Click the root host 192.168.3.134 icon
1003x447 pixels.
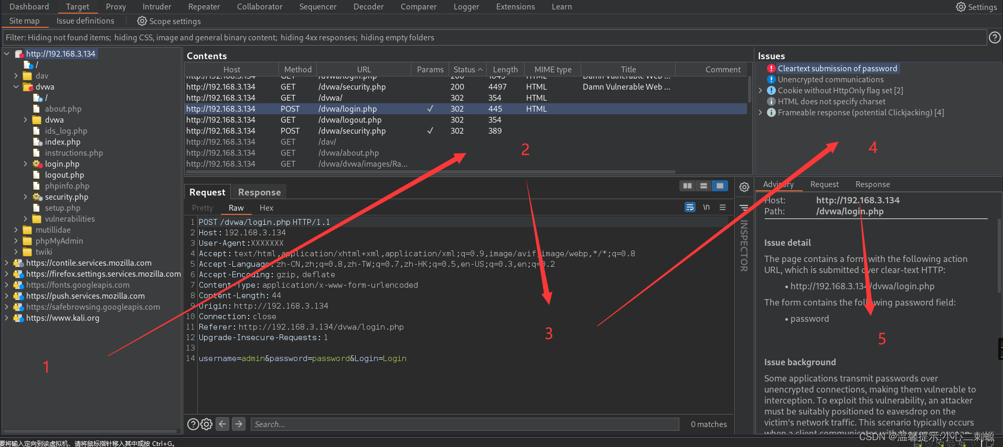coord(19,54)
